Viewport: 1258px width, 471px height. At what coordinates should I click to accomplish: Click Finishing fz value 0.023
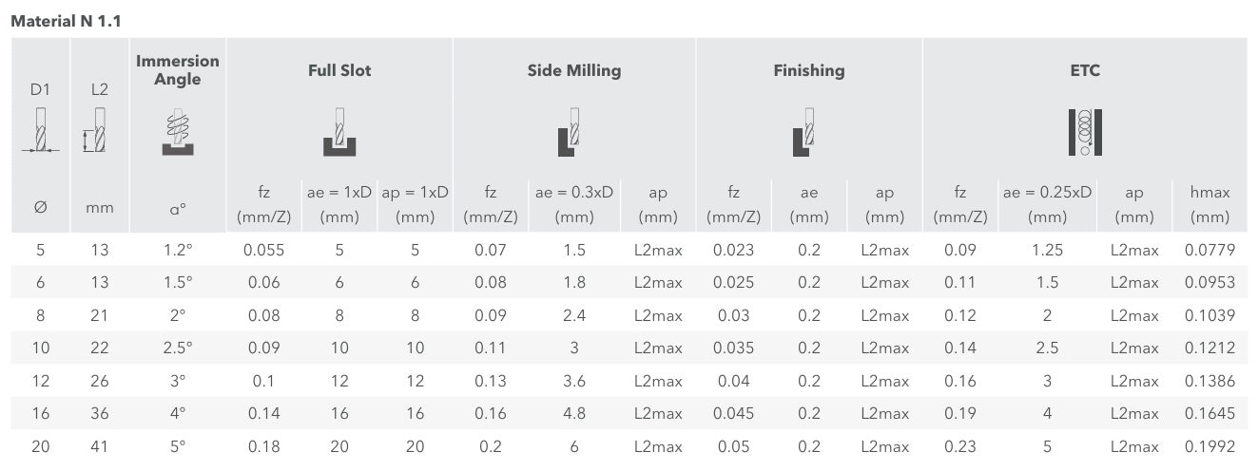coord(733,251)
